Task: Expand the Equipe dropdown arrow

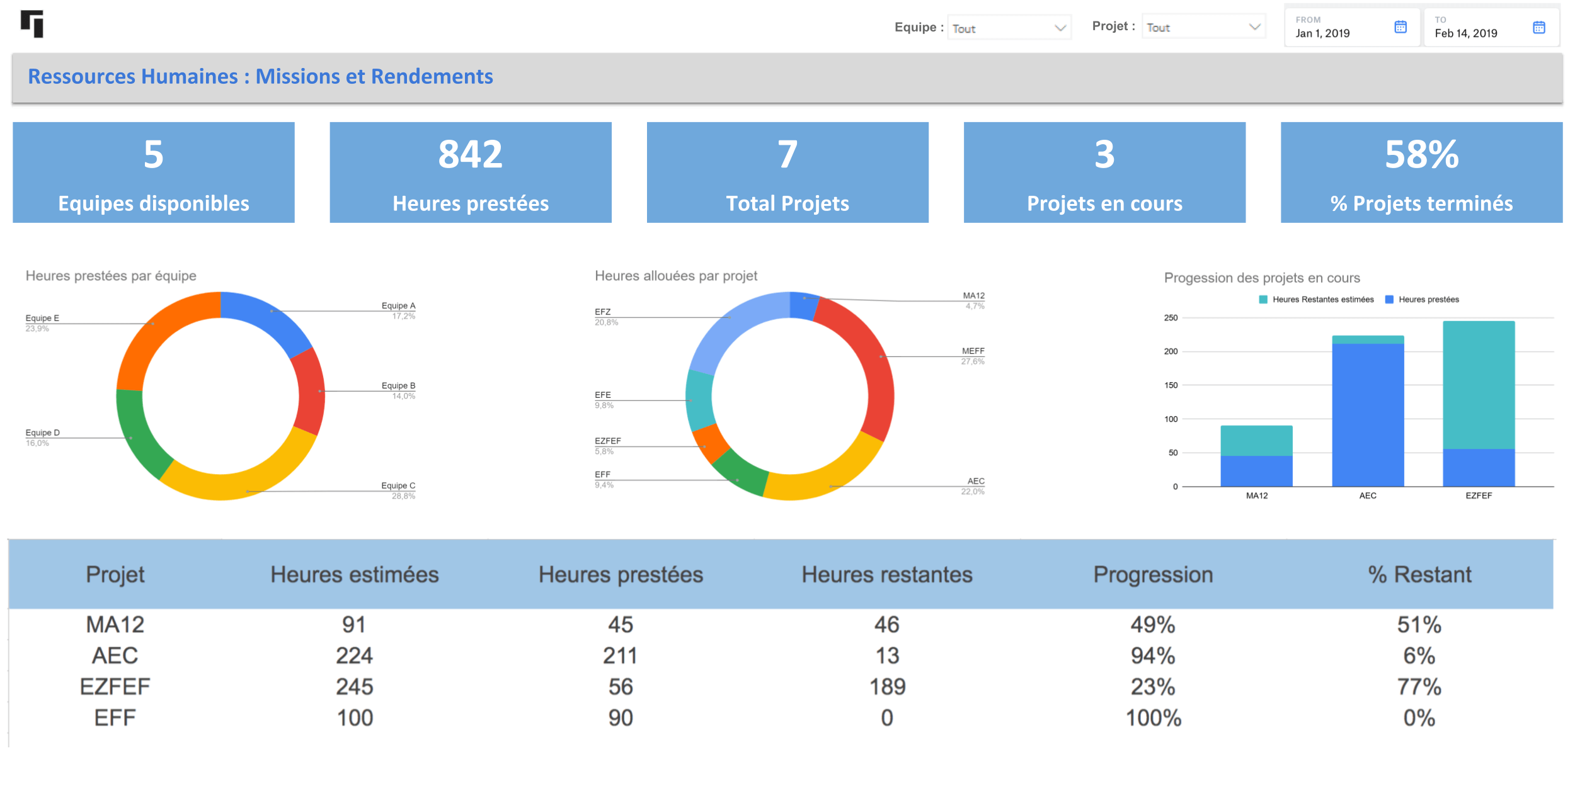Action: [1060, 28]
